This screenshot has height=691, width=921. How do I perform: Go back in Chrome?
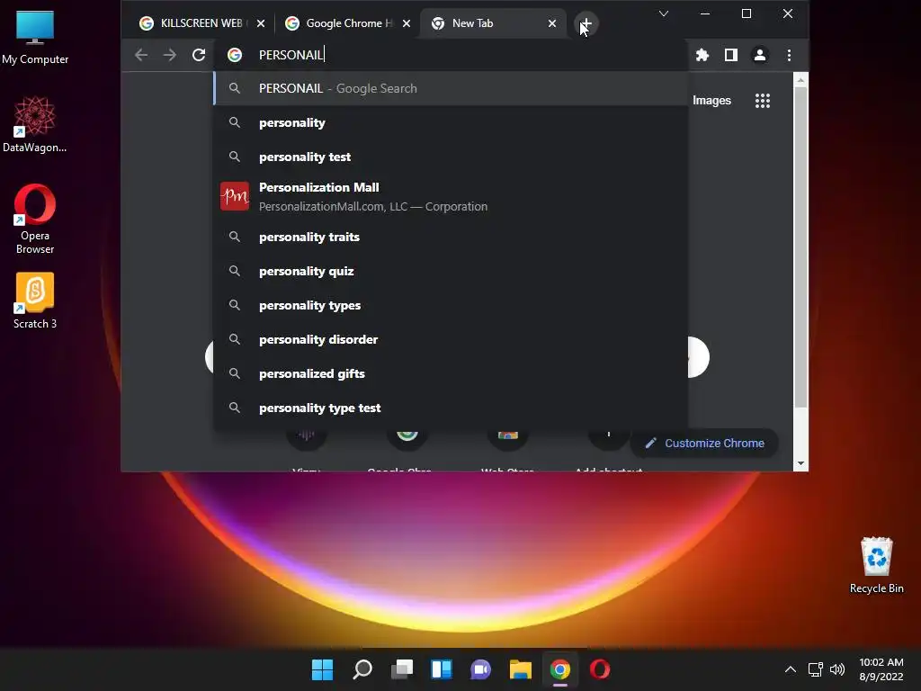coord(141,55)
